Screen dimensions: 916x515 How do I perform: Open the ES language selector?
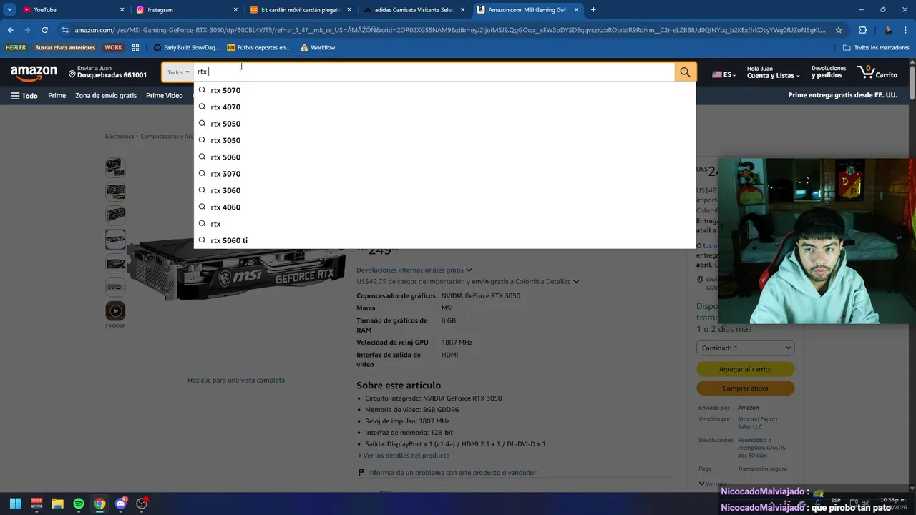coord(723,74)
